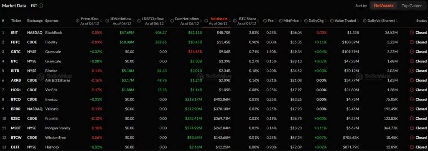The height and width of the screenshot is (151, 428).
Task: Click the $48.70B net assets value
Action: [224, 33]
